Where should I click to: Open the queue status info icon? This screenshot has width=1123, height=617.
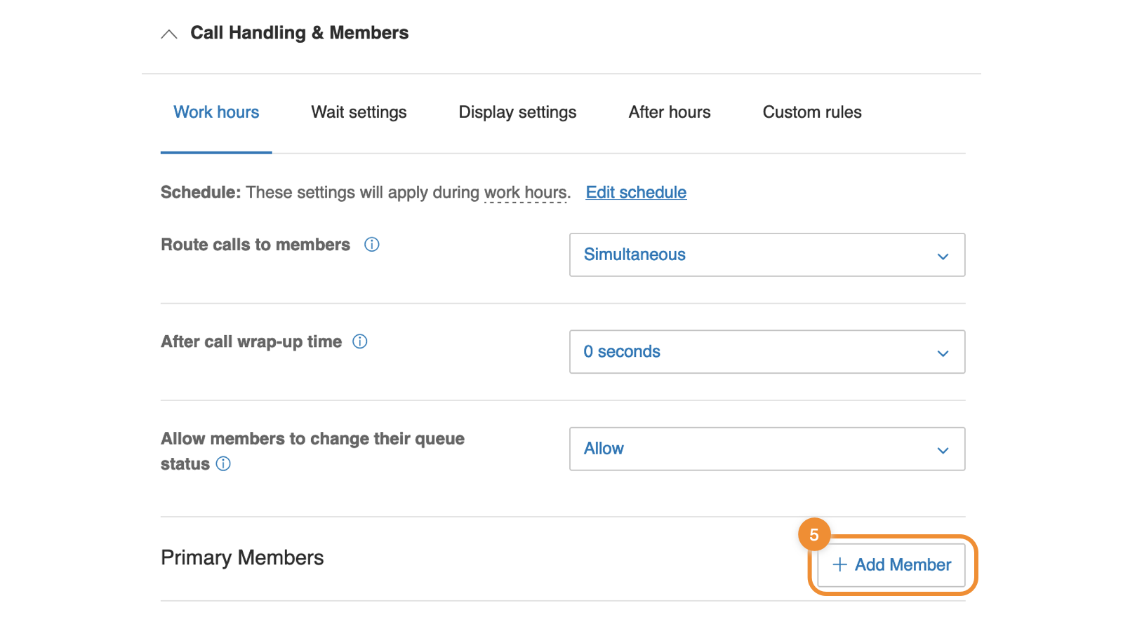(223, 463)
